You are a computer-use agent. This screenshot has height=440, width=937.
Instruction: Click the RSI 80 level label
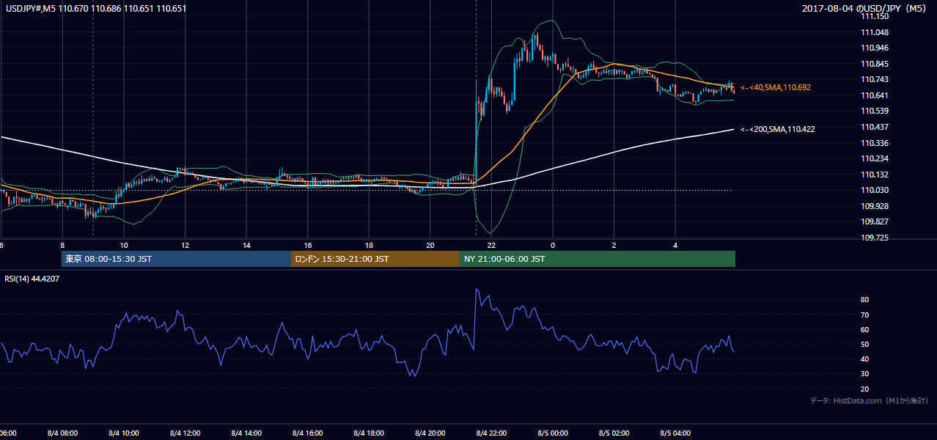[x=865, y=300]
